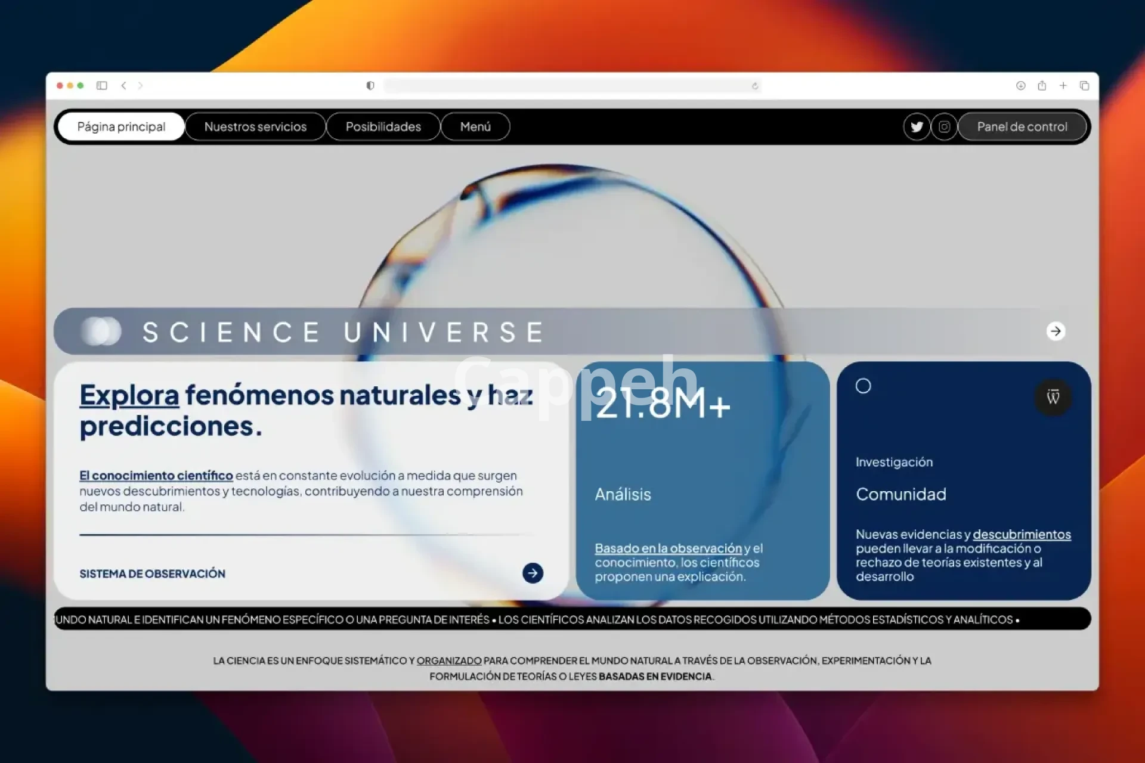Open the Posibilidades nav tab

(x=383, y=126)
